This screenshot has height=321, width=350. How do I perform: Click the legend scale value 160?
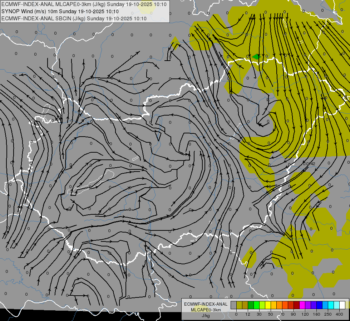(x=316, y=314)
